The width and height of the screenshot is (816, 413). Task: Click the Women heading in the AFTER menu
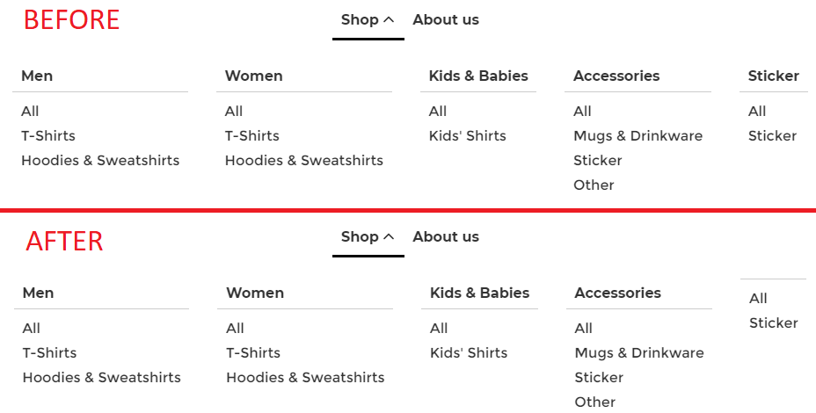pyautogui.click(x=255, y=293)
